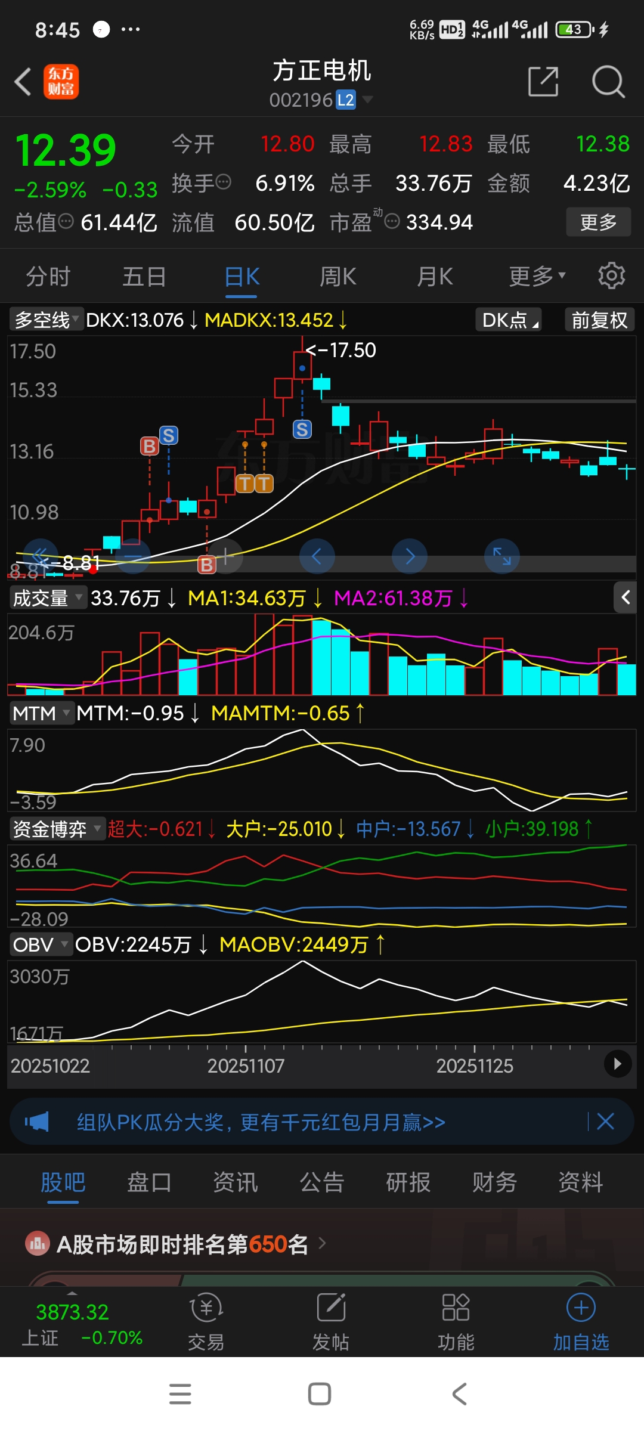Tap the 17.50 high price label on chart
The width and height of the screenshot is (644, 1431).
340,350
